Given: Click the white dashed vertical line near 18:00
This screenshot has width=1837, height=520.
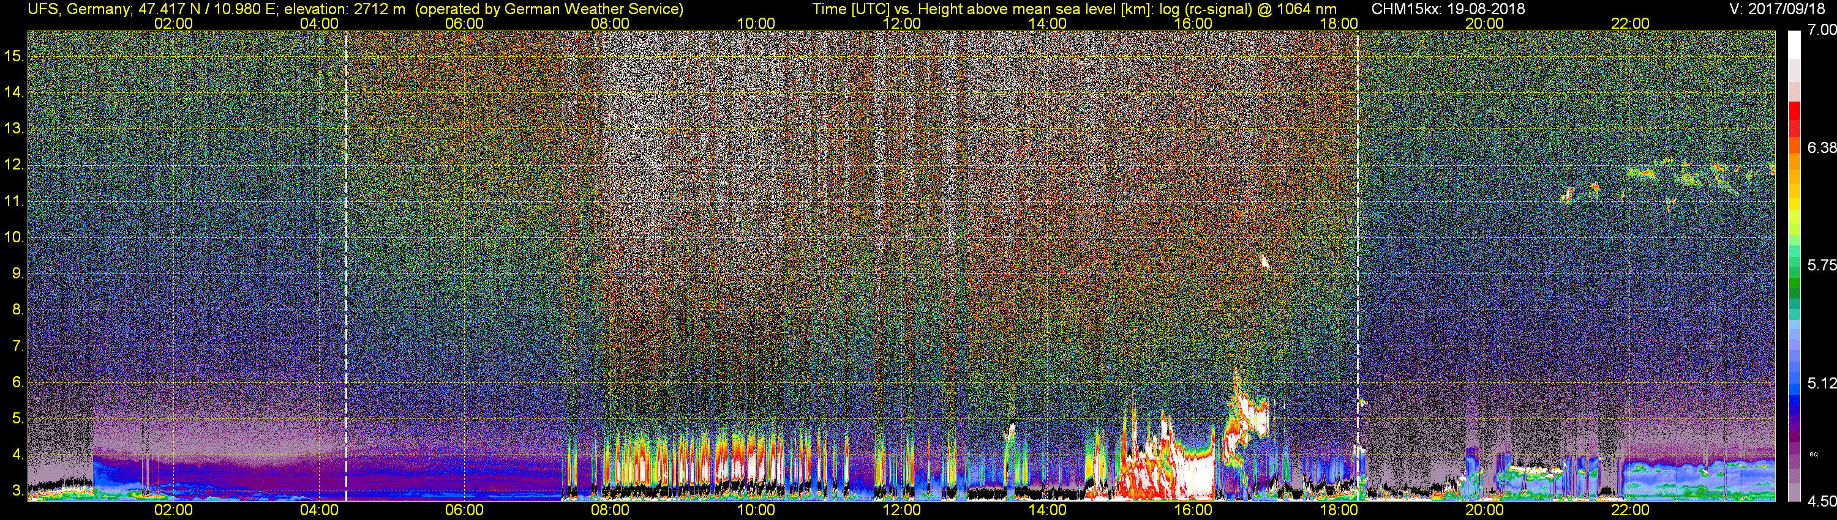Looking at the screenshot, I should pos(1357,266).
